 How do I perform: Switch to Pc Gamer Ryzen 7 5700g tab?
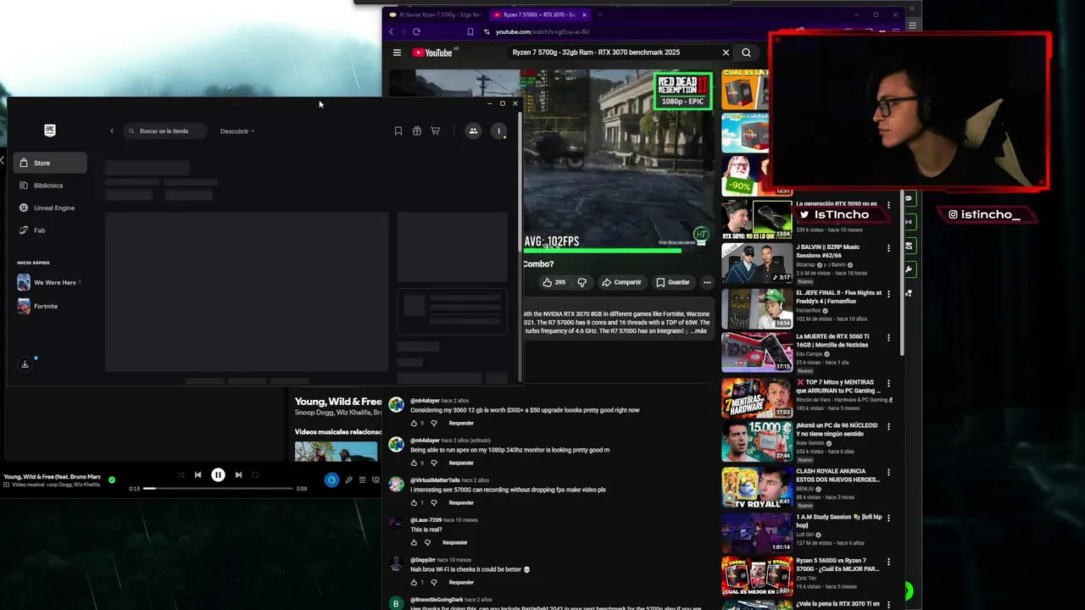[435, 14]
